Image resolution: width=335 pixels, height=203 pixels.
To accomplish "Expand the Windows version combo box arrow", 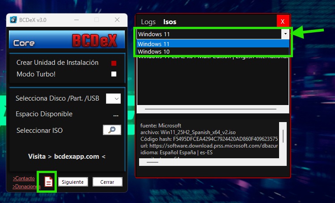I will 285,34.
